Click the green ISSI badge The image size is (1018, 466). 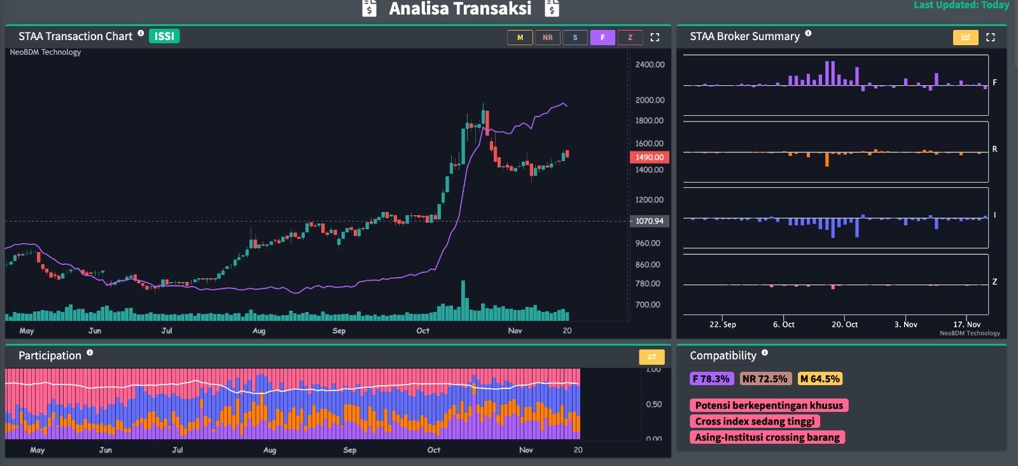click(164, 36)
